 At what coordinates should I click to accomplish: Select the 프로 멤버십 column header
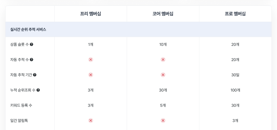click(x=235, y=14)
